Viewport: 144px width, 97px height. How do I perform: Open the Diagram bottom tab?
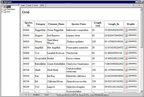click(105, 95)
